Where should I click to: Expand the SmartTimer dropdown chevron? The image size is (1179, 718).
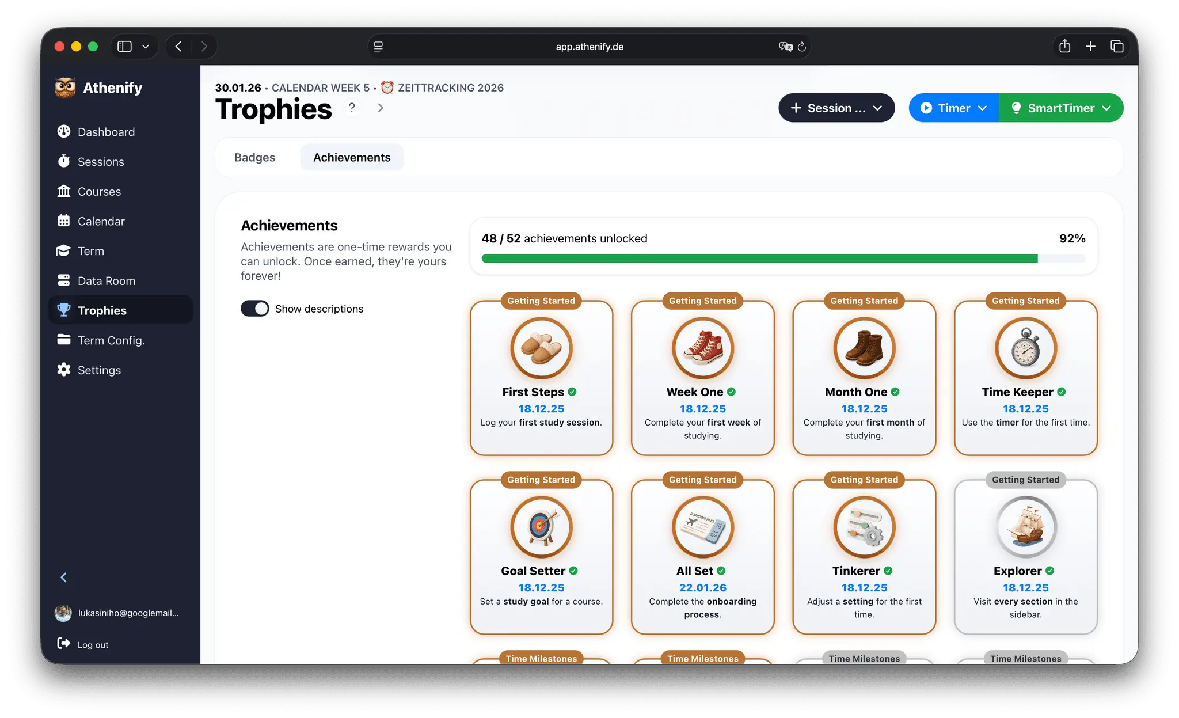[x=1107, y=108]
